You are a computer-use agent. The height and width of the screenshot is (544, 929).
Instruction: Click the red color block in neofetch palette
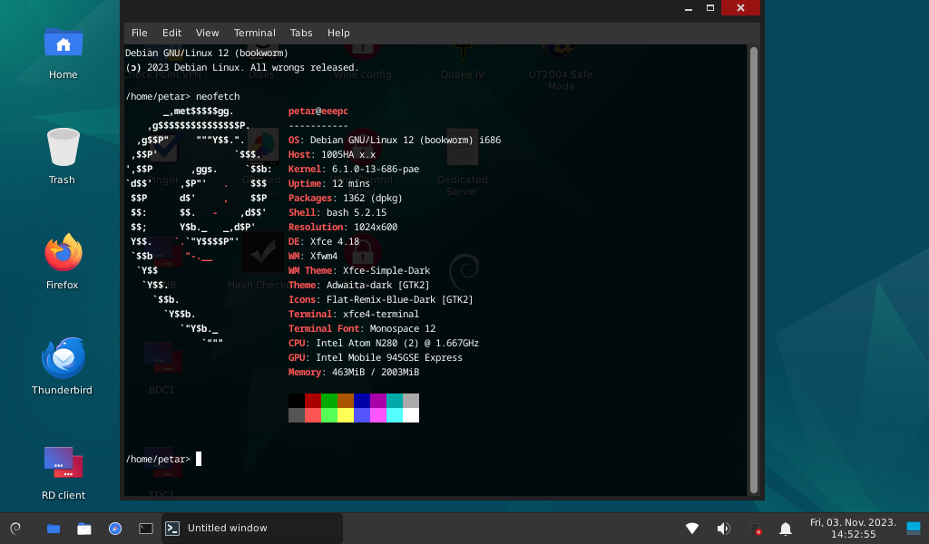313,401
